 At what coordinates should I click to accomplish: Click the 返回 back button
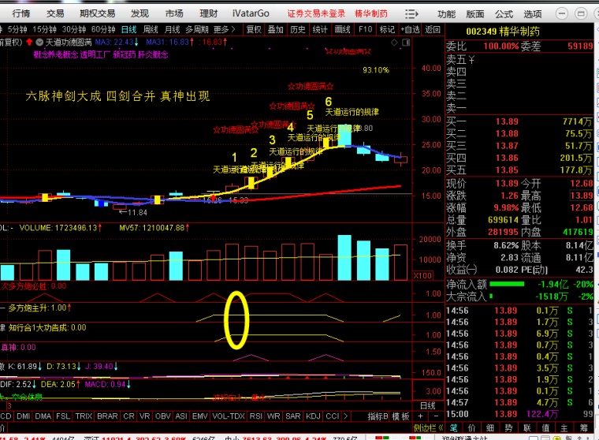pos(433,29)
